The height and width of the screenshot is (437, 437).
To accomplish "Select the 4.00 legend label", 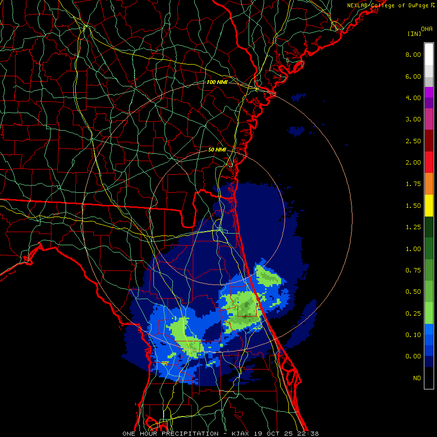I will click(413, 98).
